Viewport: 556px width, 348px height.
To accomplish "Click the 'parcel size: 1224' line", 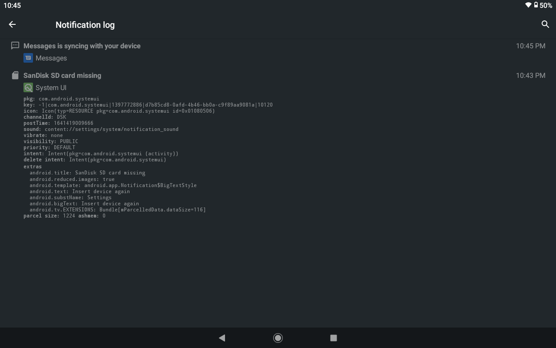I will coord(64,216).
